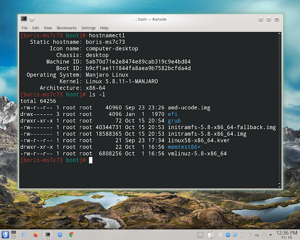Viewport: 300px width, 240px height.
Task: Click the '- : bash — Konsole' window title
Action: tap(150, 19)
